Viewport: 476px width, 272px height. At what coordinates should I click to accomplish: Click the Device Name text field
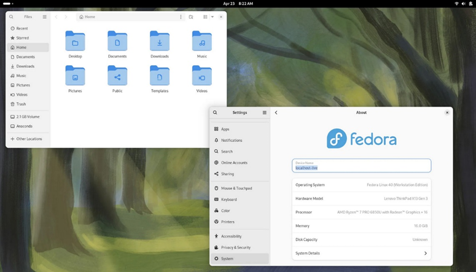click(361, 165)
